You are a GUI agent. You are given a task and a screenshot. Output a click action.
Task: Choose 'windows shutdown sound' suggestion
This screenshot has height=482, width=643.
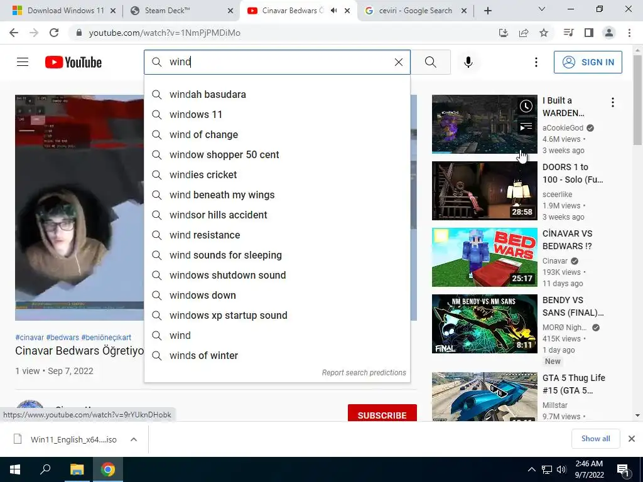coord(277,275)
